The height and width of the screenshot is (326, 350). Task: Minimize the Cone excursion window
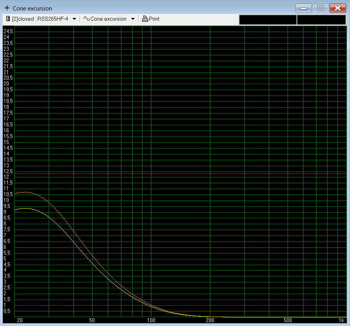pos(303,8)
